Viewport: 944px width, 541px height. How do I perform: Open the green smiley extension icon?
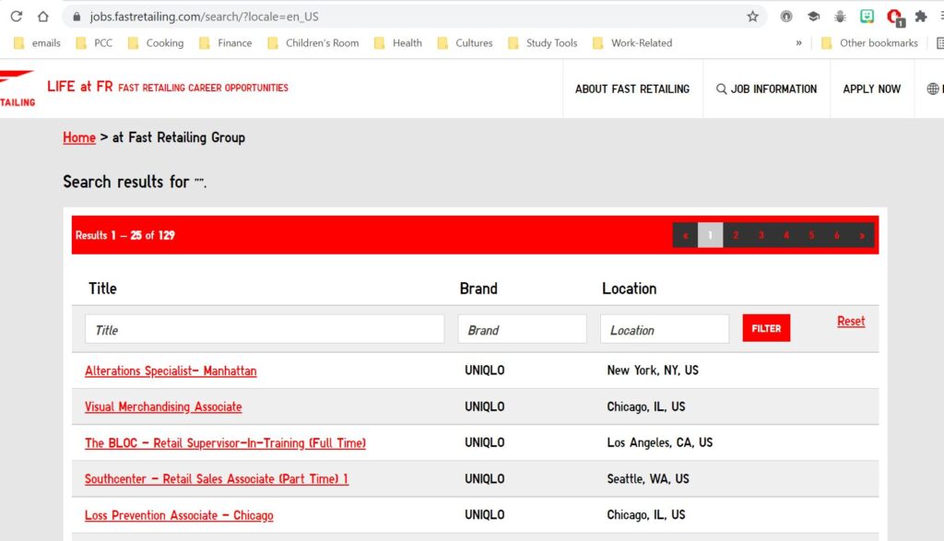(x=867, y=17)
